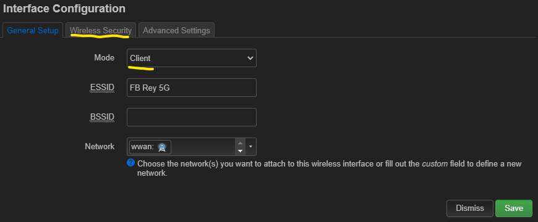
Task: Click the wireless antenna icon beside wwan
Action: coord(161,147)
